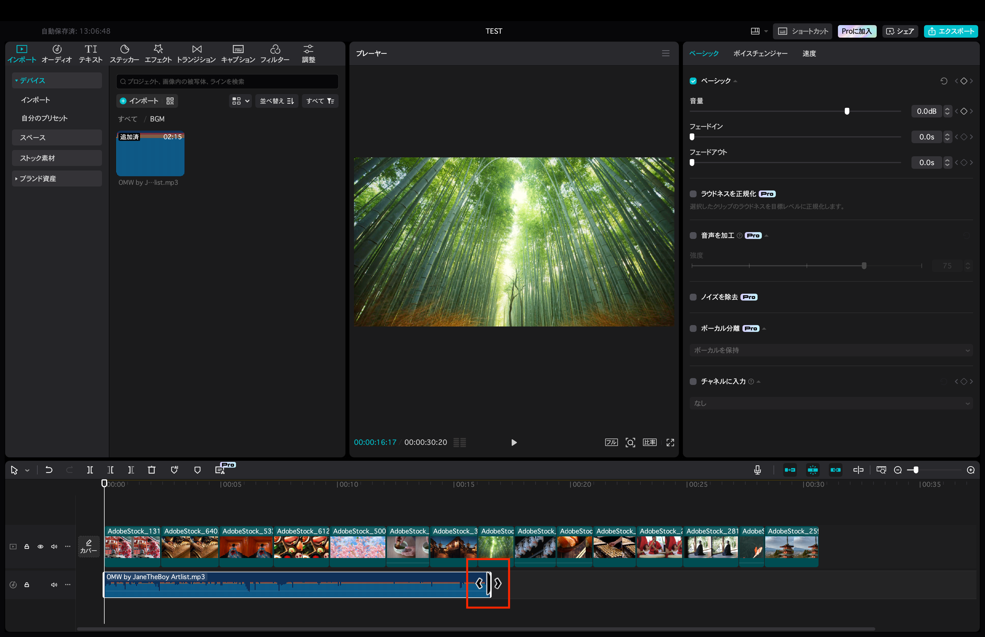
Task: Enable ボーカル分離 checkbox
Action: [693, 329]
